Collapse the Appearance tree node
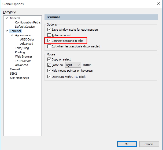Viewport: 163px width, 150px height. [12, 35]
